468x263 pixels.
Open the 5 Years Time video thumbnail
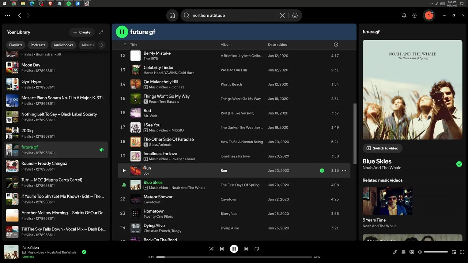[x=388, y=201]
